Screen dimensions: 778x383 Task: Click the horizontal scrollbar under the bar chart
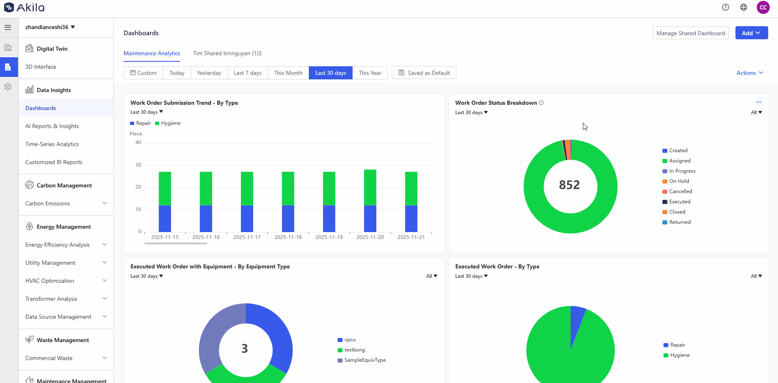pos(175,243)
